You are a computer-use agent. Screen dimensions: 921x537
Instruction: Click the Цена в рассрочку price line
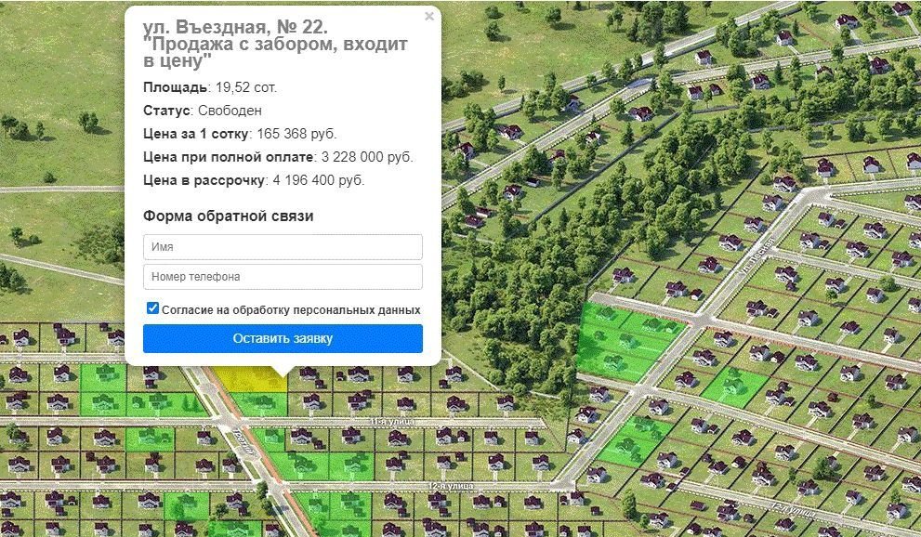[x=254, y=180]
